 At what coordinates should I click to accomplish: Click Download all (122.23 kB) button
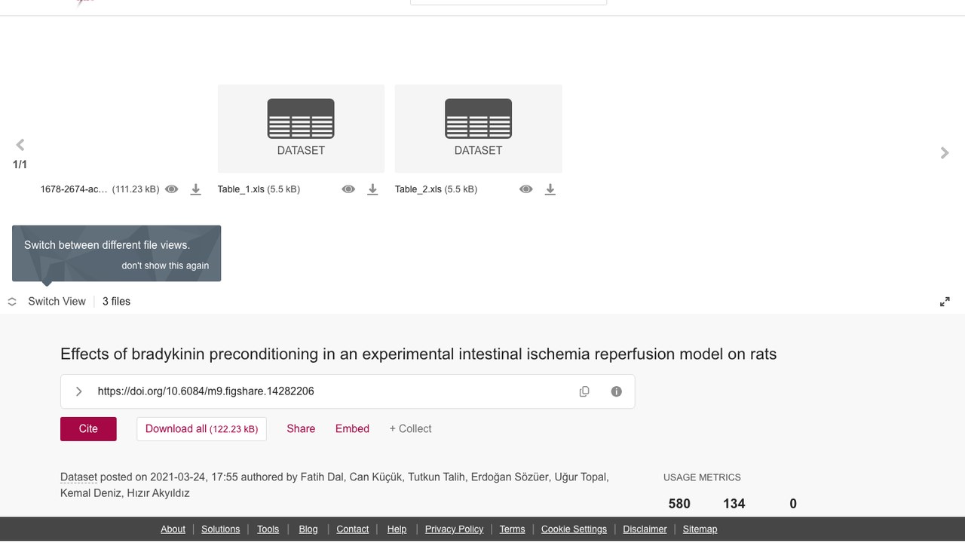[x=201, y=428]
